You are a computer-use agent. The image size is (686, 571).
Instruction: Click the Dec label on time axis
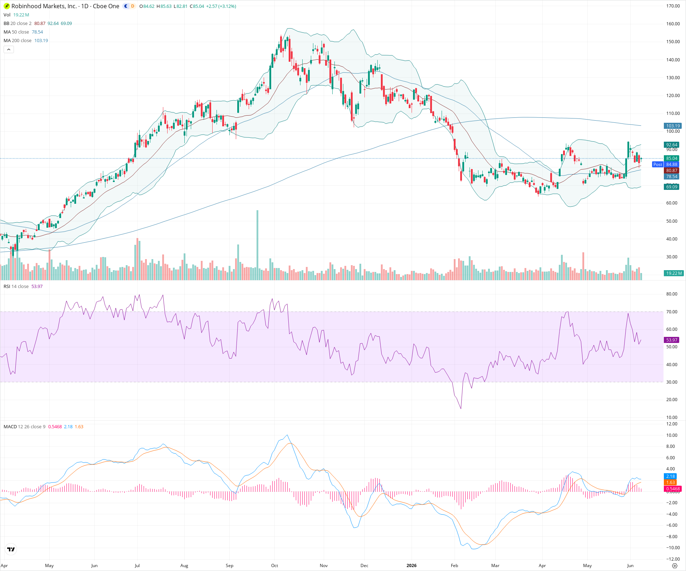point(364,565)
